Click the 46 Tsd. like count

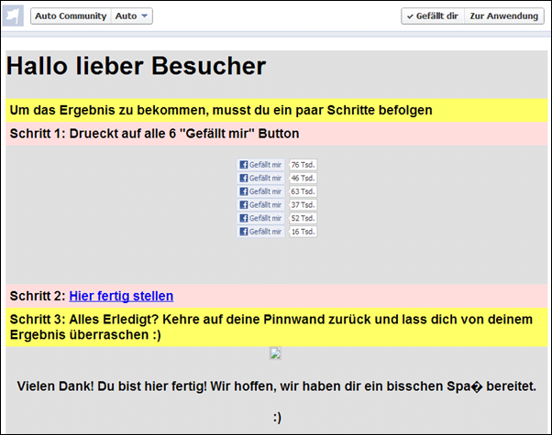pos(303,178)
